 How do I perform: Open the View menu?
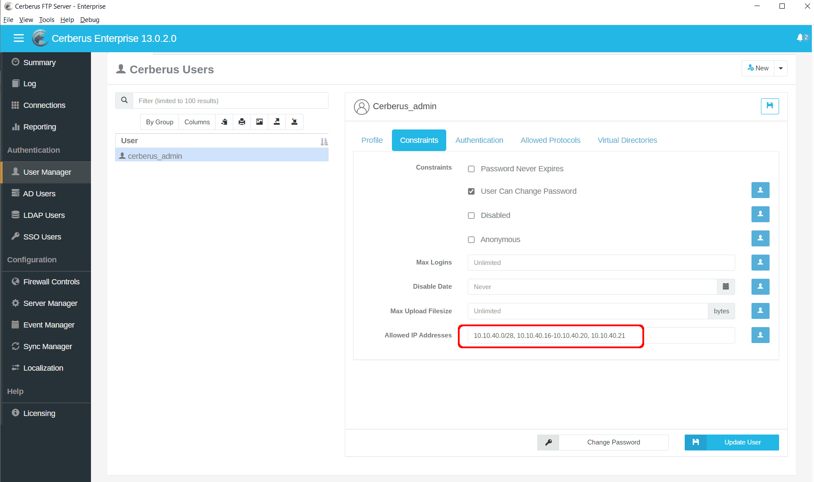(x=26, y=20)
